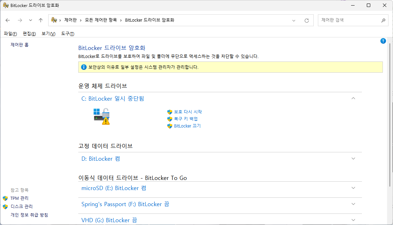Click microSD (E:) BitLocker 켬 heading
The width and height of the screenshot is (393, 225).
(x=114, y=188)
